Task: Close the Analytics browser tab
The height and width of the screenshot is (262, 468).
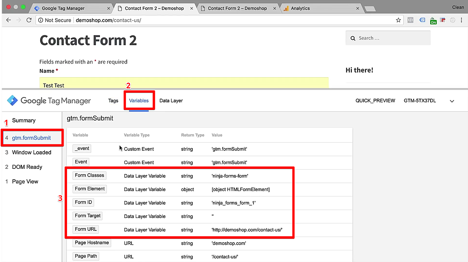Action: (x=357, y=8)
